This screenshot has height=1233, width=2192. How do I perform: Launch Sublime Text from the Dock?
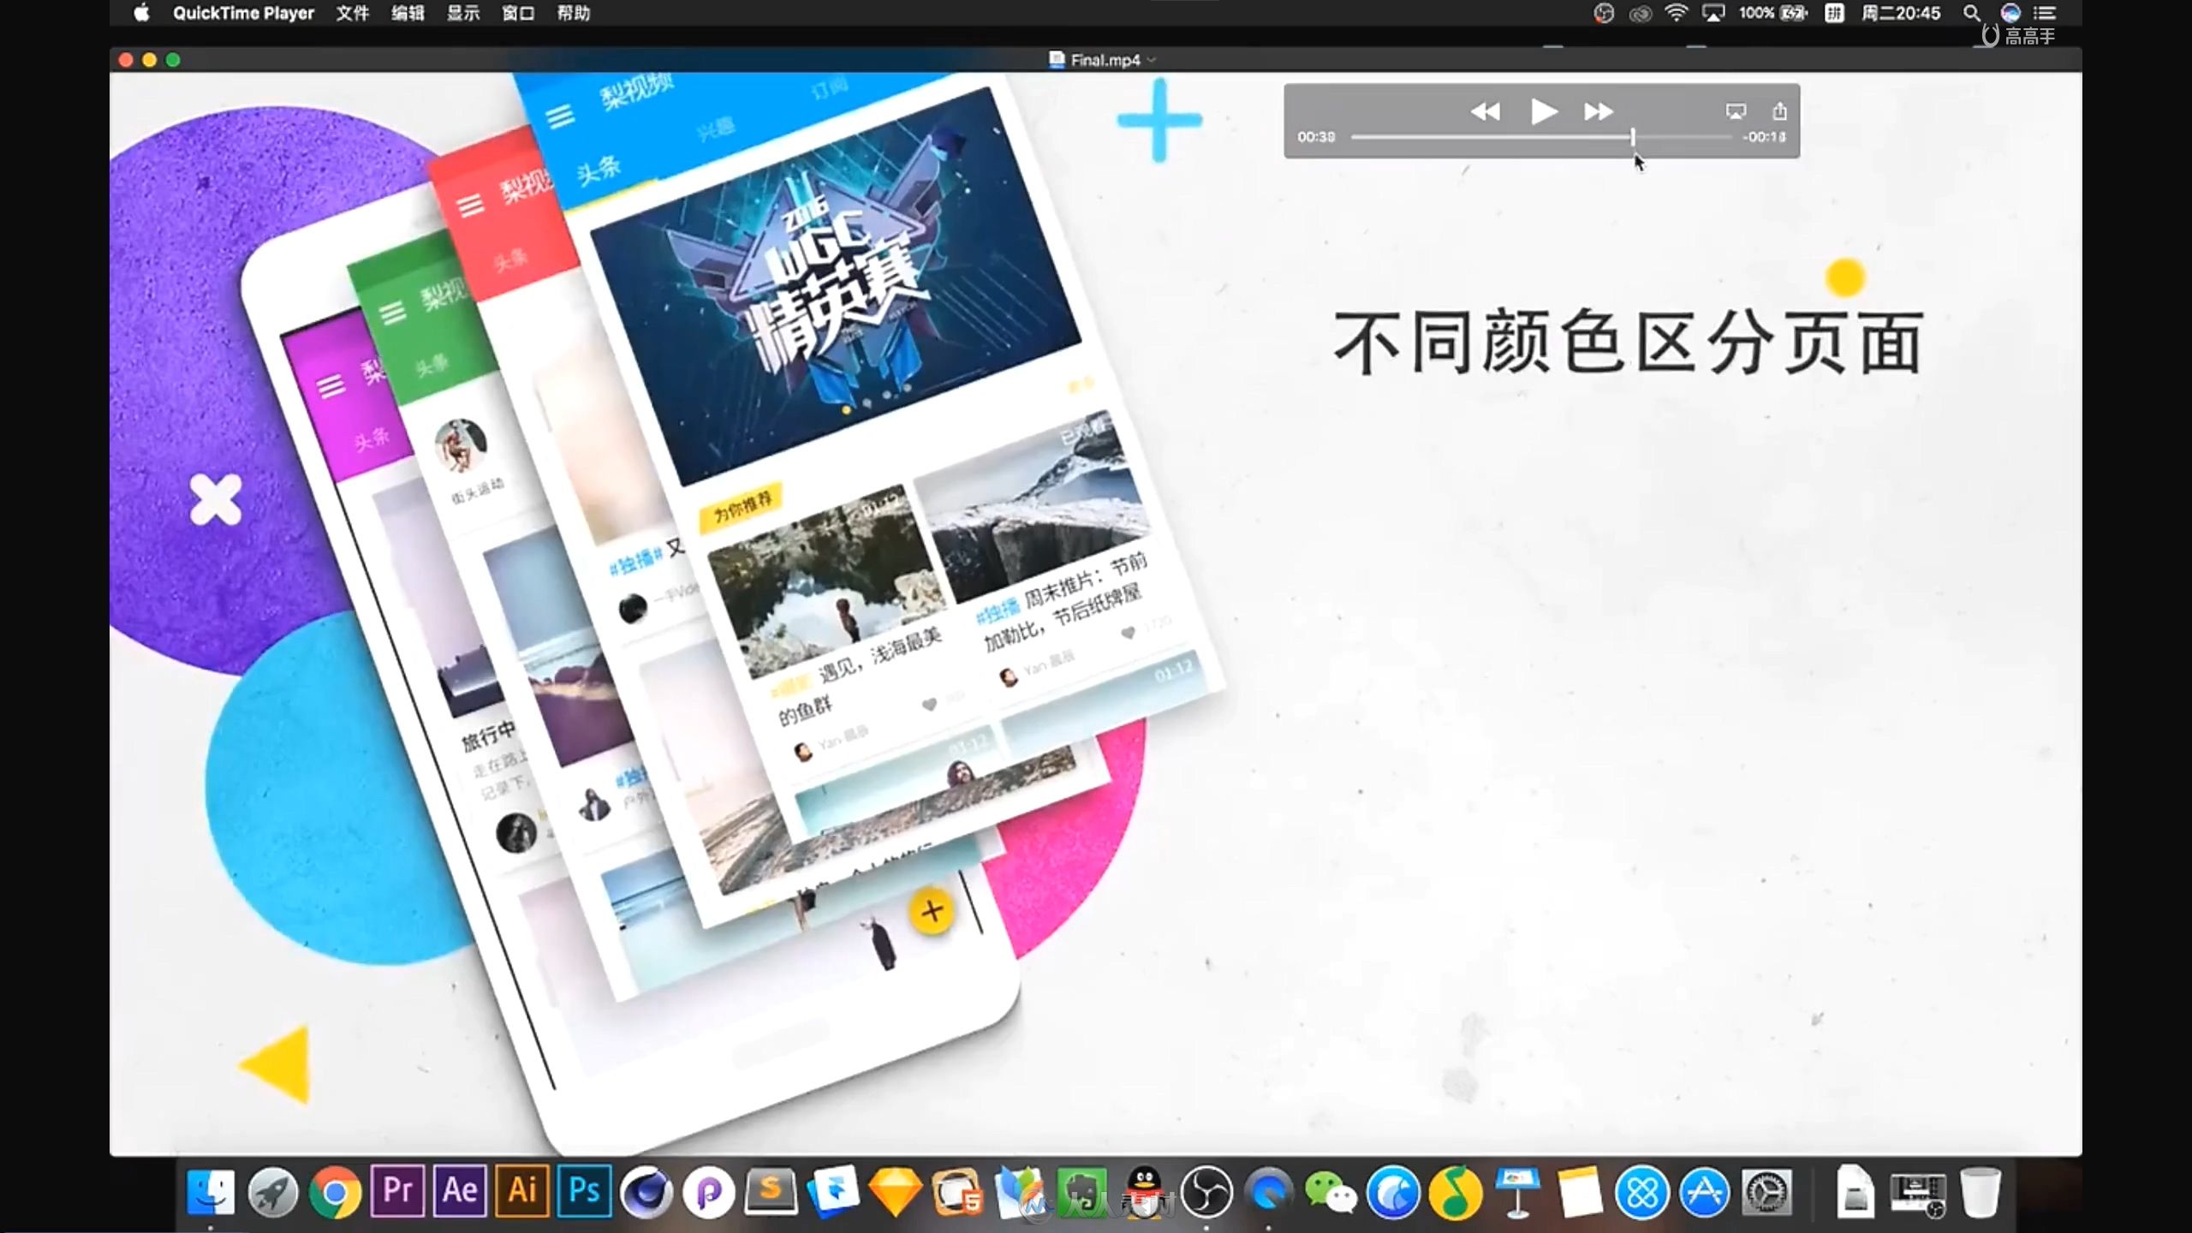[771, 1191]
